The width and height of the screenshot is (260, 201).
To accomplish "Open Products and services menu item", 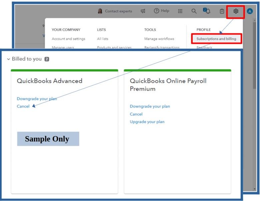I will coord(114,47).
